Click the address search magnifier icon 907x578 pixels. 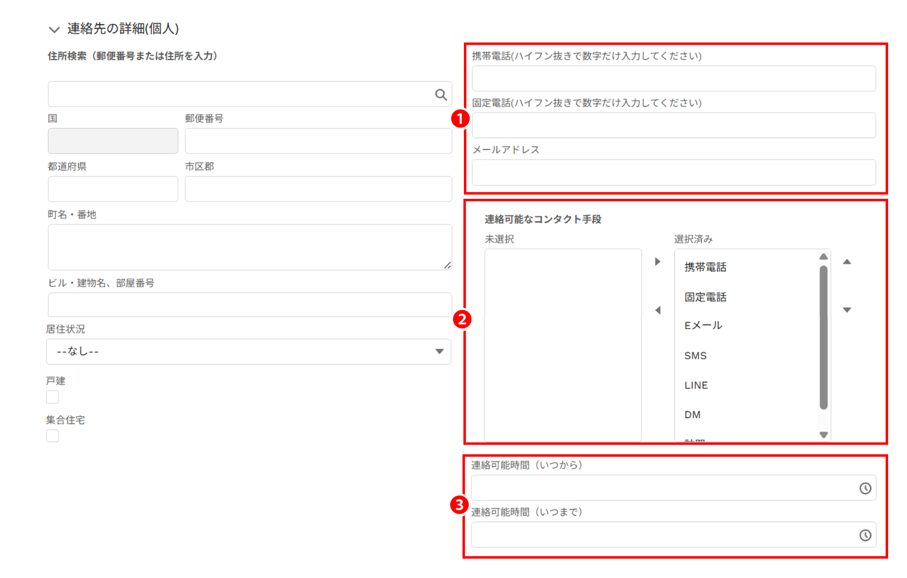point(440,95)
